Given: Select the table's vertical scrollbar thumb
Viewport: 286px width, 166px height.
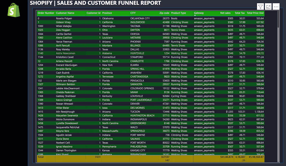Looking at the screenshot, I should 278,19.
